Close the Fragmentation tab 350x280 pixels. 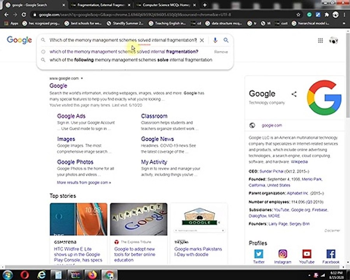(129, 5)
